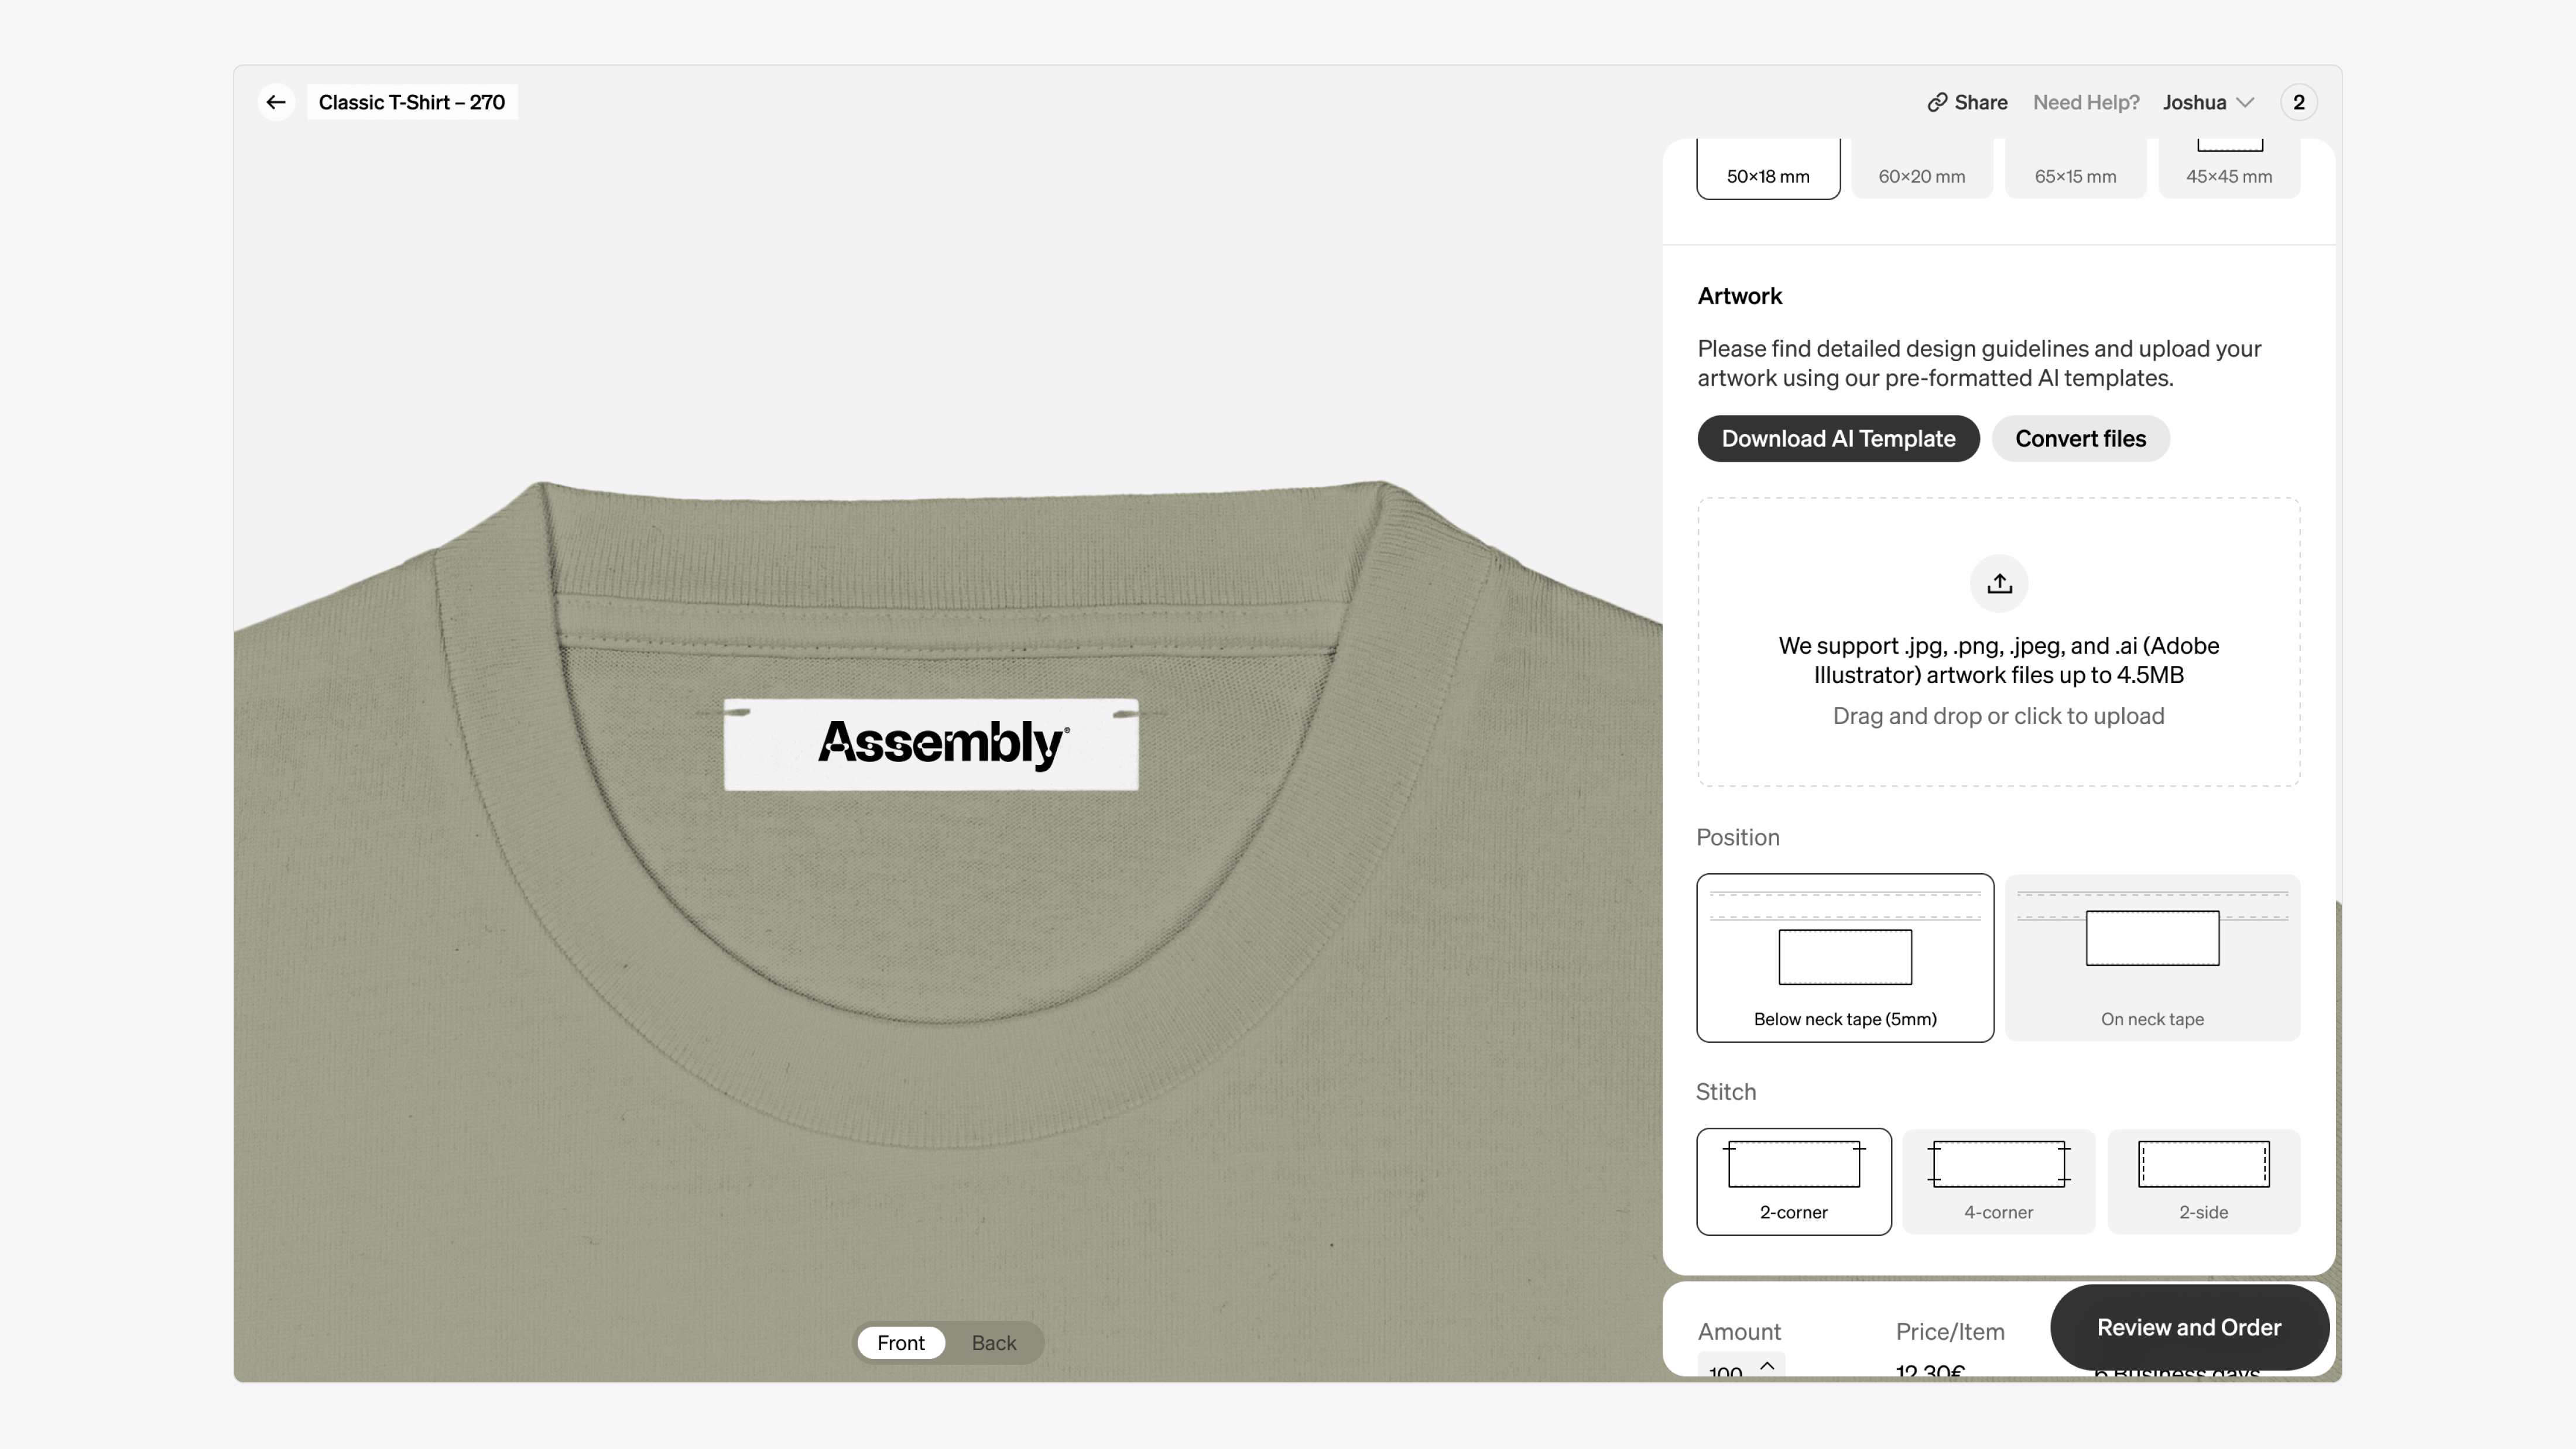Switch to the Back view tab
Viewport: 2576px width, 1449px height.
click(993, 1342)
